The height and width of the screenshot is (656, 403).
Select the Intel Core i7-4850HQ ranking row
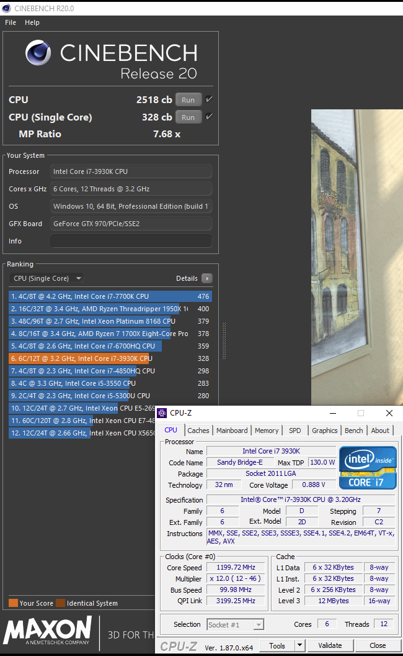110,371
